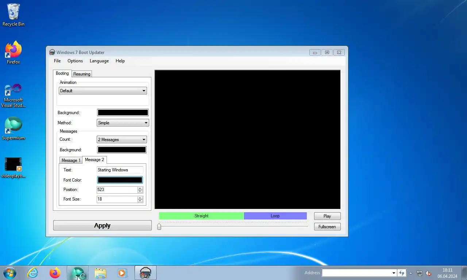Image resolution: width=467 pixels, height=280 pixels.
Task: Switch to the Message 1 tab
Action: pyautogui.click(x=71, y=160)
